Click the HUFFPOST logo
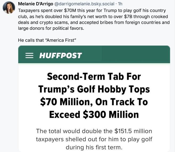Screen dimensions: 175x152 point(60,56)
